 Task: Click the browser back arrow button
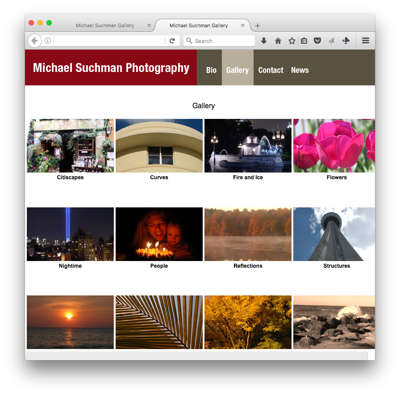34,41
